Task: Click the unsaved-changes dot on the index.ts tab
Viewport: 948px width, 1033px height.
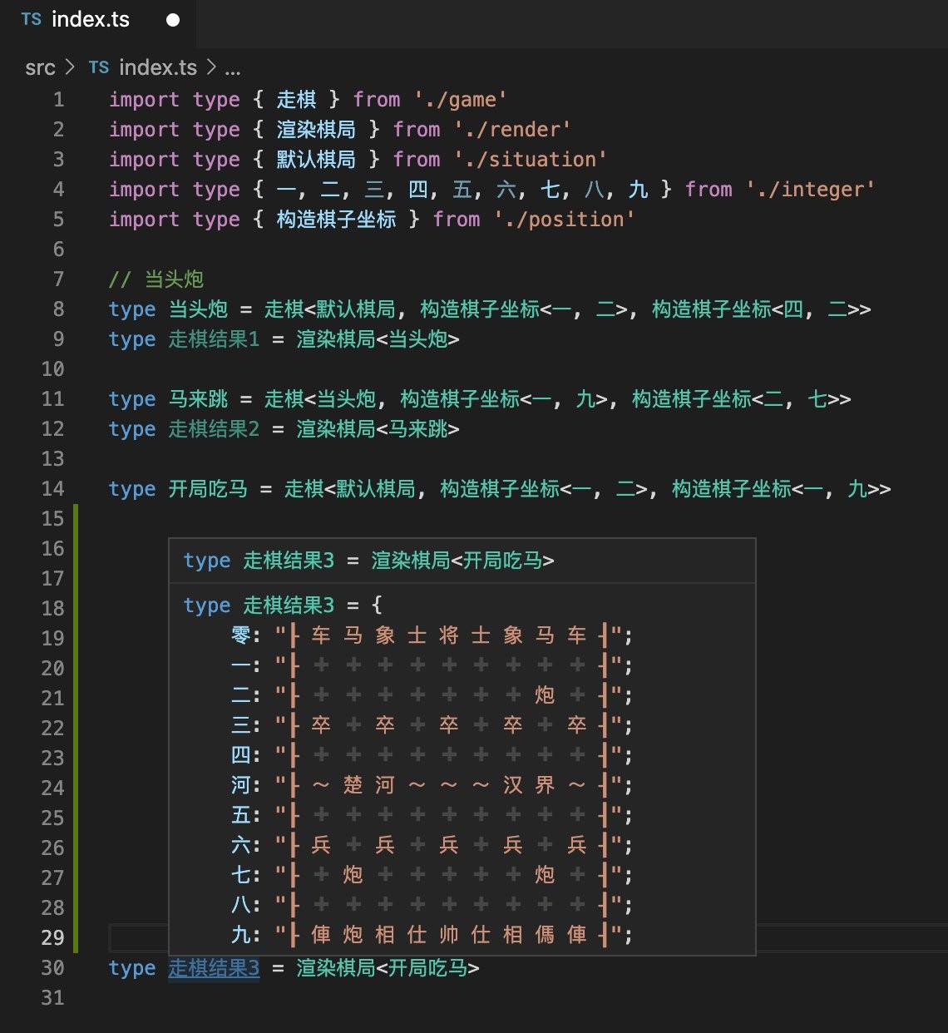Action: point(173,20)
